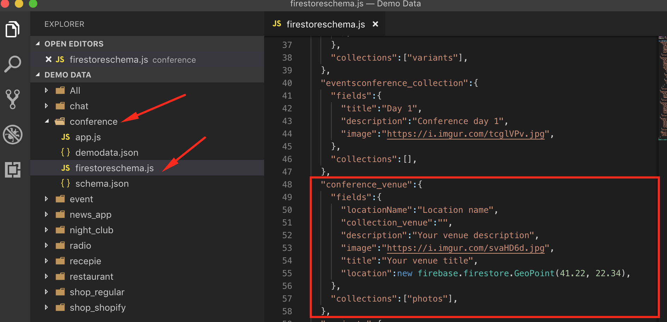Screen dimensions: 667x322
Task: Click braces icon of demodata.json
Action: 66,152
